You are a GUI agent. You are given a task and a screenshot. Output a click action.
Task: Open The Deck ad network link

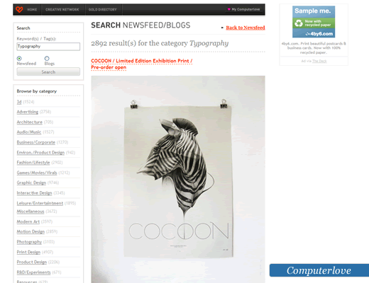[319, 61]
